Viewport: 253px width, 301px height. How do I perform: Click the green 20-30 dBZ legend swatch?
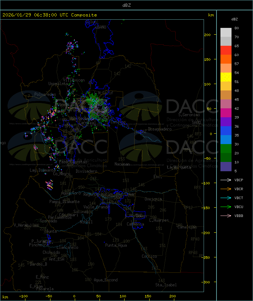pyautogui.click(x=226, y=149)
